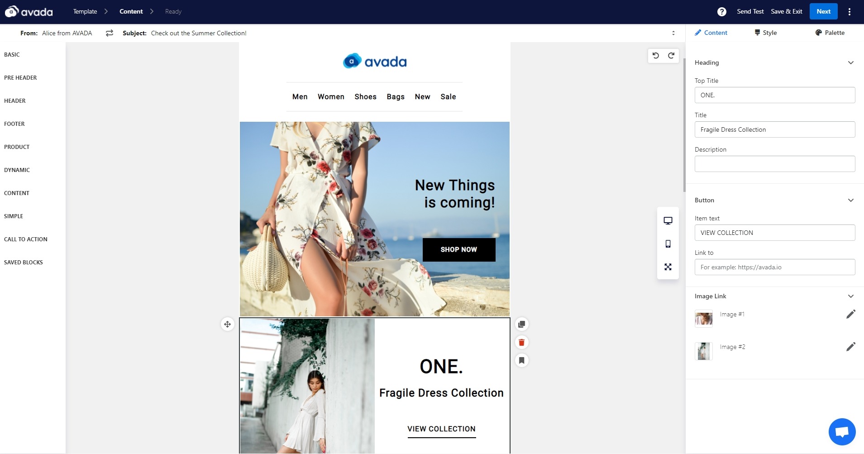Click the undo arrow icon
This screenshot has width=864, height=454.
tap(655, 56)
